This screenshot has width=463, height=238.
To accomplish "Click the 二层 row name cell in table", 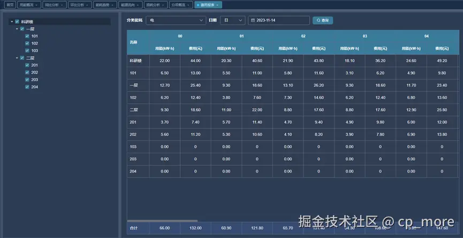I will coord(138,110).
